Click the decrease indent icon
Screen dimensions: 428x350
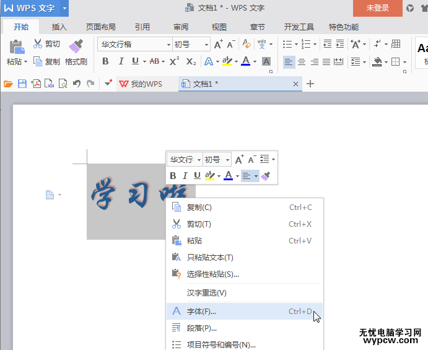[327, 44]
